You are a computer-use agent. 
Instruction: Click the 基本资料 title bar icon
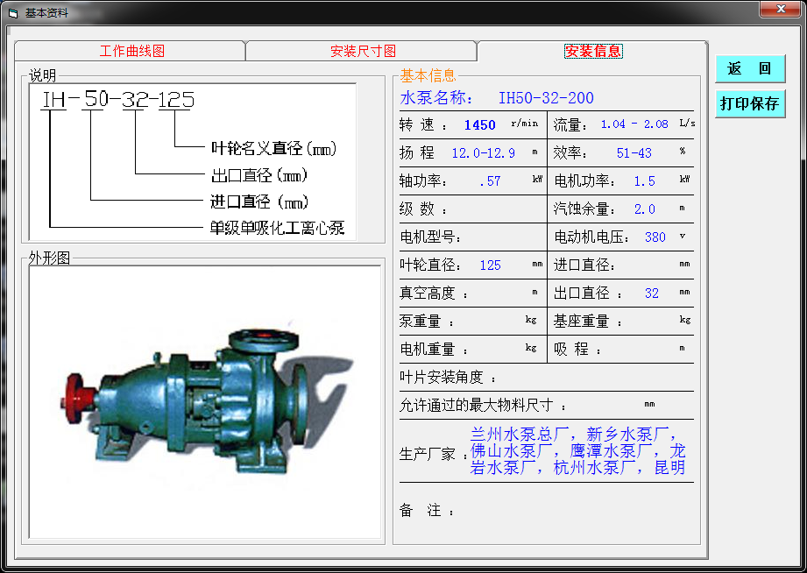point(13,13)
